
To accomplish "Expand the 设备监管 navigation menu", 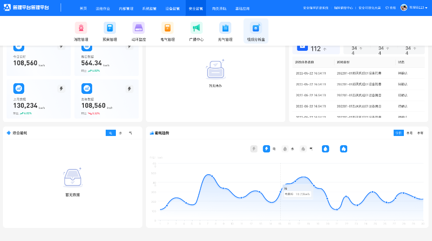I will click(x=172, y=8).
